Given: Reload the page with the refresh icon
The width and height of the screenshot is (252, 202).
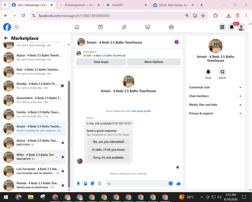Looking at the screenshot, I should coord(23,16).
